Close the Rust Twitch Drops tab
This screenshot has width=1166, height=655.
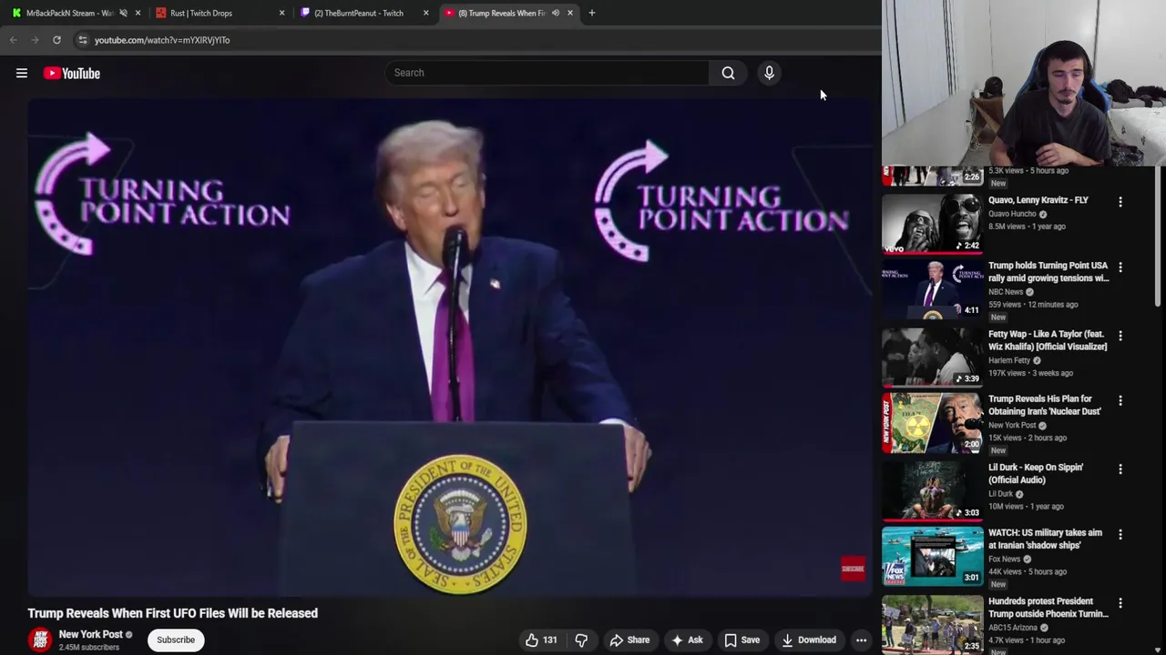coord(281,13)
